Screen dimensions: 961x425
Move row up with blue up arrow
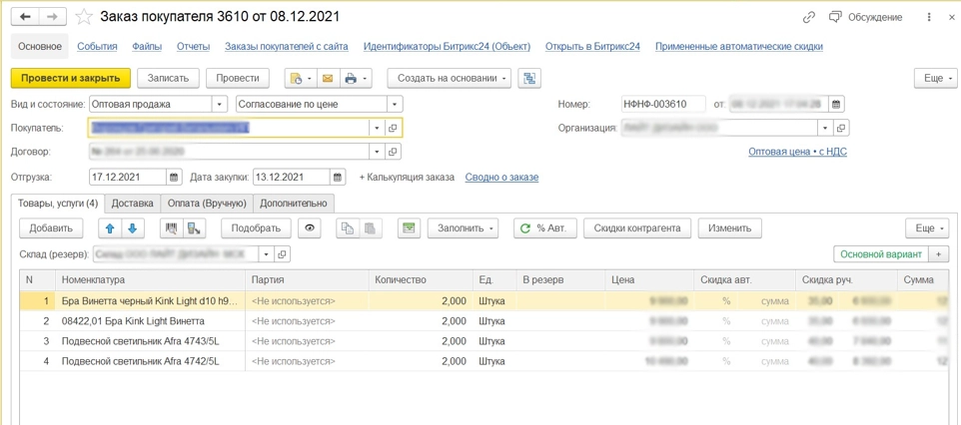110,228
